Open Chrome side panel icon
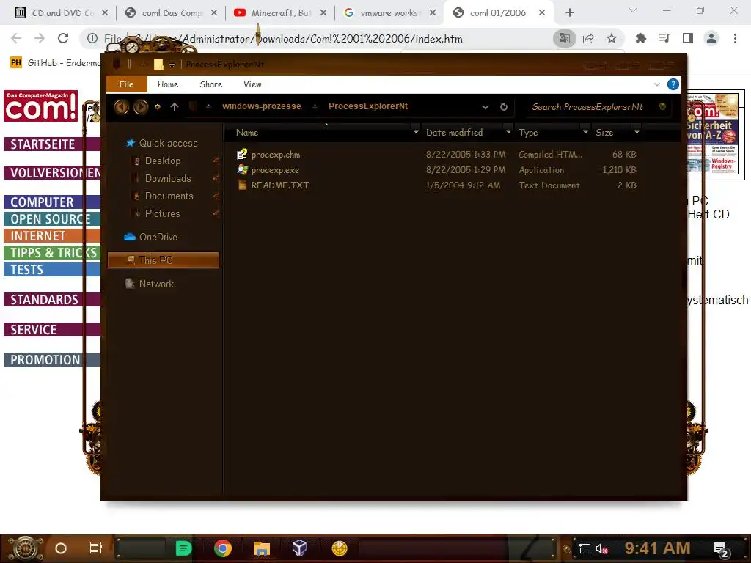Viewport: 751px width, 563px height. [688, 38]
